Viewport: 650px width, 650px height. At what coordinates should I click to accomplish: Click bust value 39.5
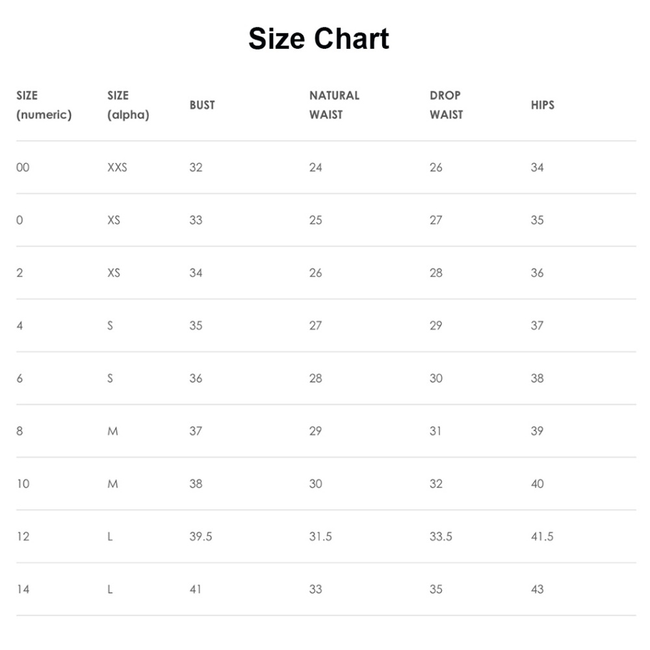(x=201, y=536)
